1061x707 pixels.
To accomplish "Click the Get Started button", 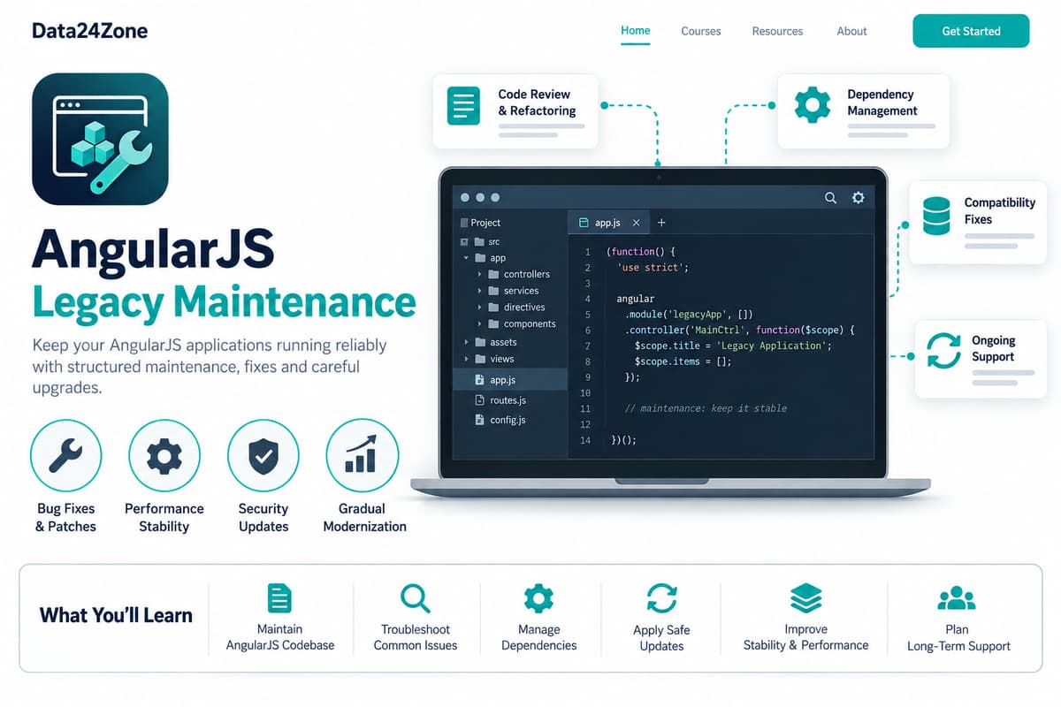I will pos(971,31).
